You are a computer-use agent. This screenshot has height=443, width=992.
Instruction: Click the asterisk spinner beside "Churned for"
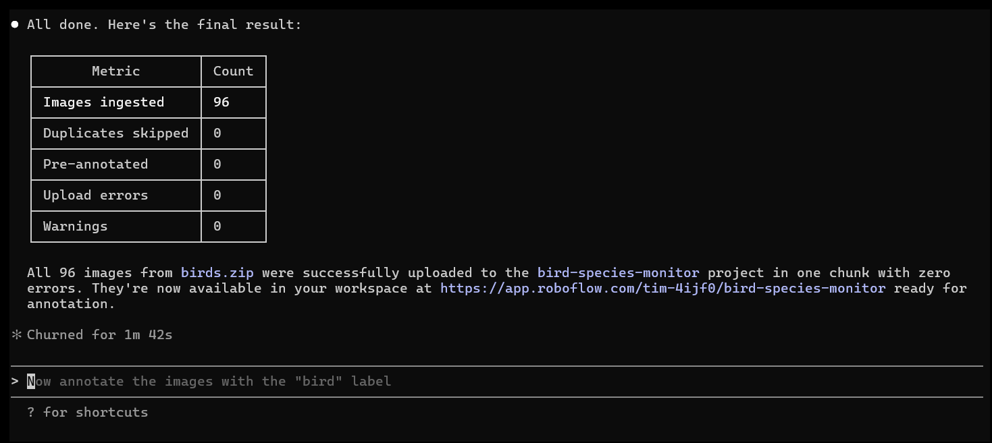(16, 334)
